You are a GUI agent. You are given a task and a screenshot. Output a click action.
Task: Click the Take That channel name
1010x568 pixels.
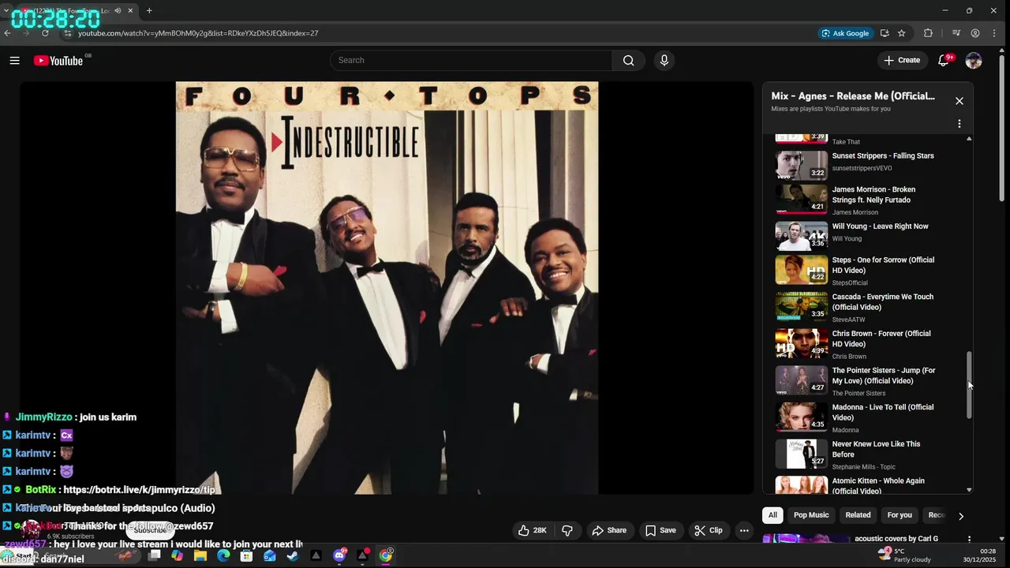[846, 142]
